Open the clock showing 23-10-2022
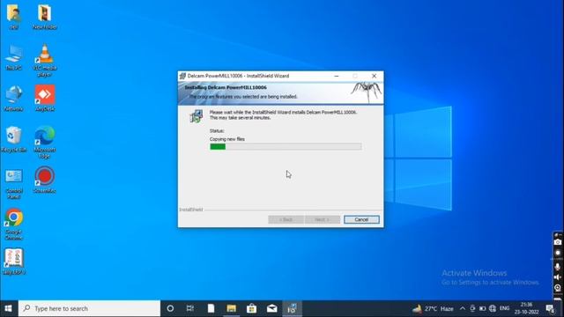This screenshot has width=564, height=317. pos(526,308)
